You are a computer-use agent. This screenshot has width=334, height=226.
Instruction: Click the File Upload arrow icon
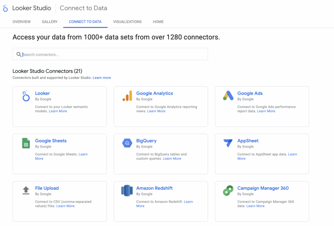tap(26, 190)
